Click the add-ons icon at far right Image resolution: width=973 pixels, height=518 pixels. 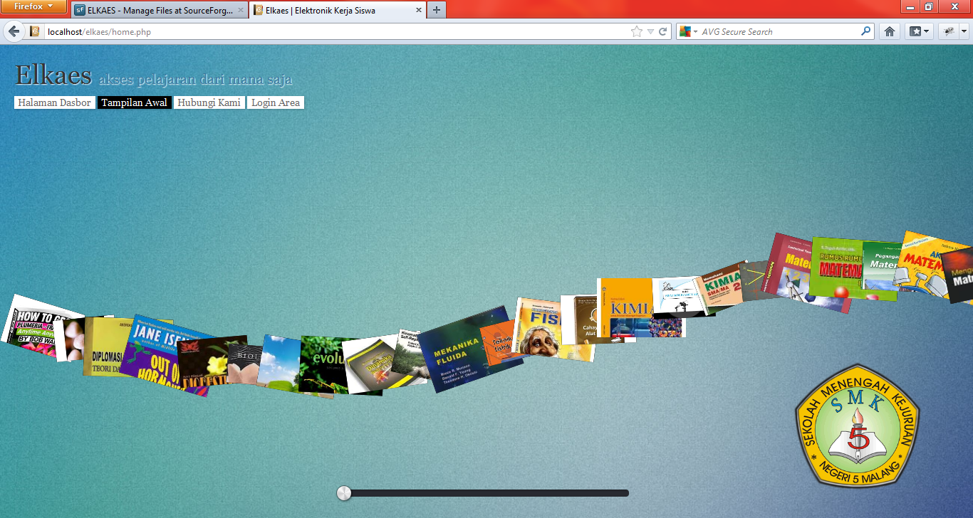pos(948,31)
